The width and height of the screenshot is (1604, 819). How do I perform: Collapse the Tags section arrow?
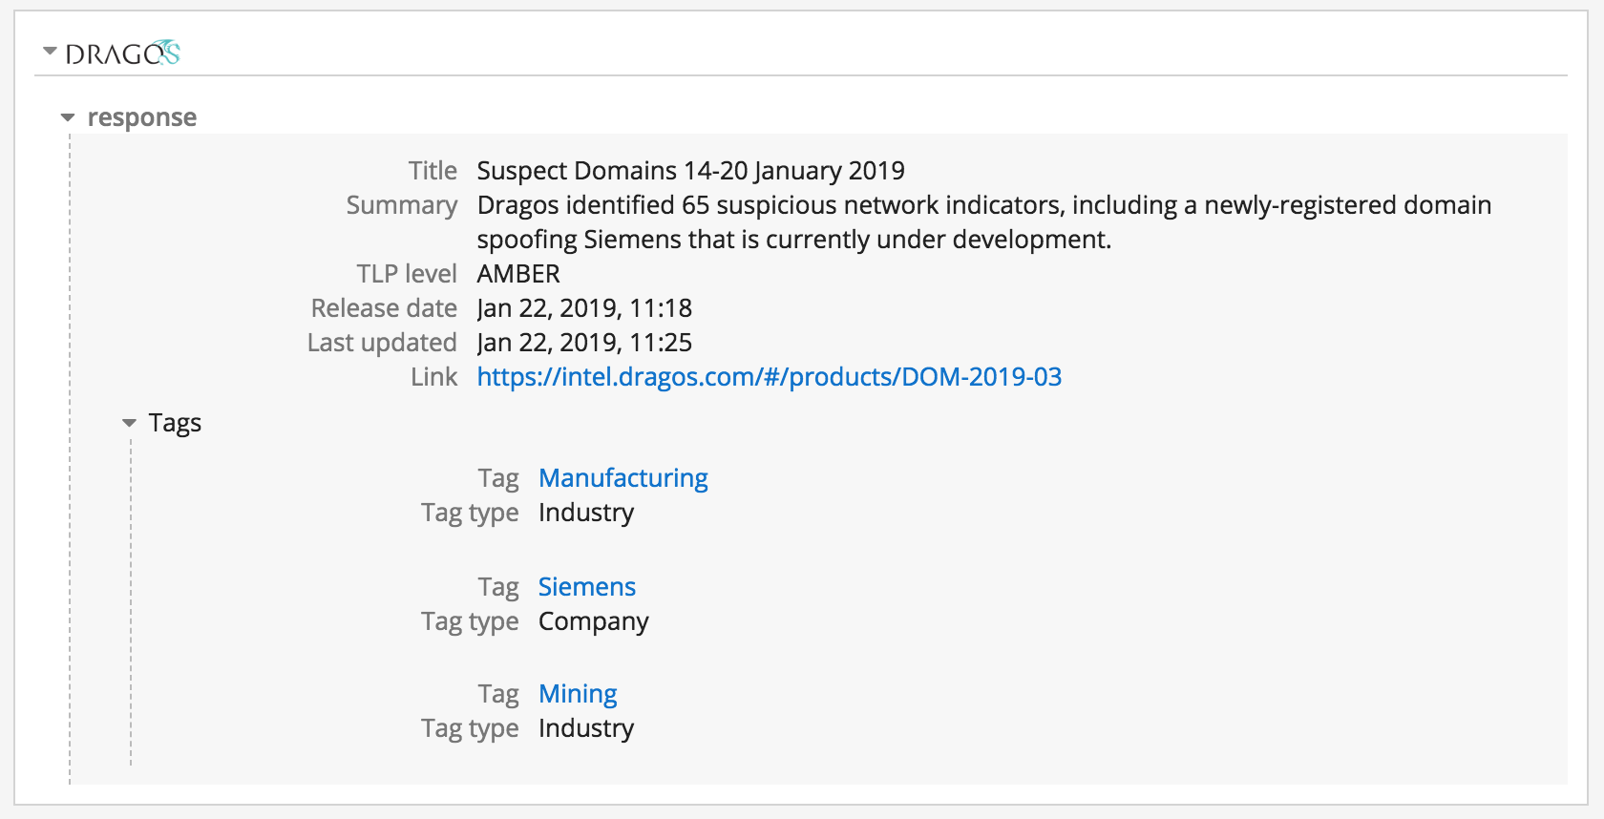coord(129,423)
